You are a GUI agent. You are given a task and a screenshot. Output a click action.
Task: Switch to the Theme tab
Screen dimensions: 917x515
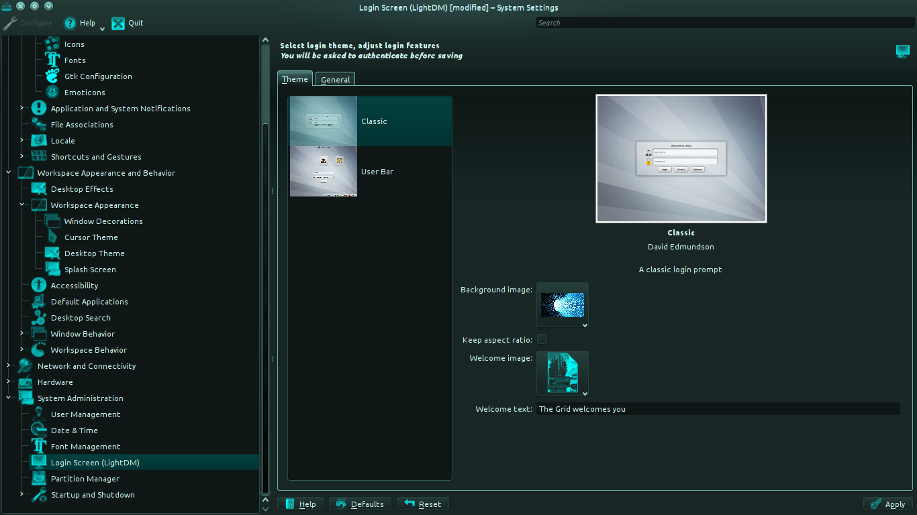(295, 78)
